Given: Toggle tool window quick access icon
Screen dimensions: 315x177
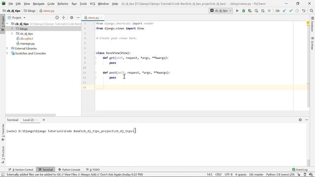Looking at the screenshot, I should (3, 175).
